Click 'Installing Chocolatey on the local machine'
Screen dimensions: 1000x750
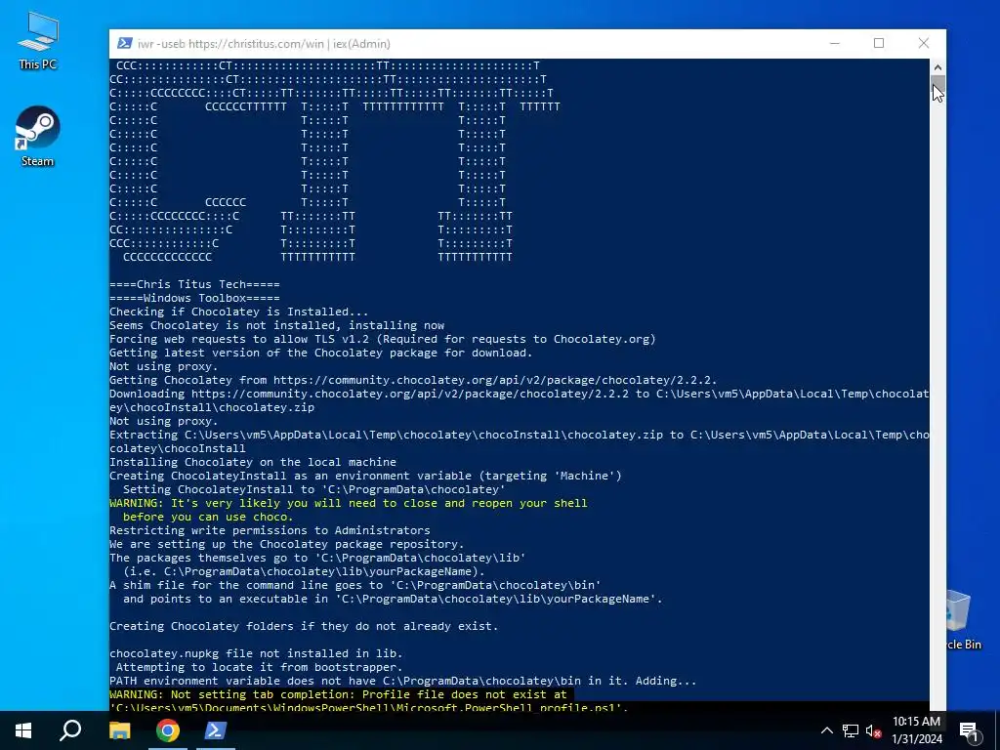(253, 462)
